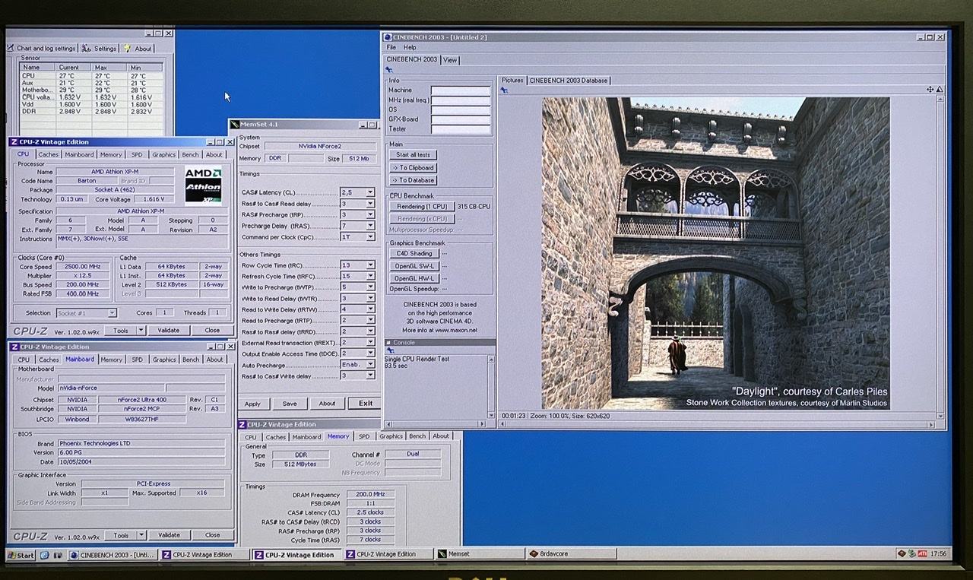
Task: Open the File menu in Cinebench
Action: click(391, 47)
